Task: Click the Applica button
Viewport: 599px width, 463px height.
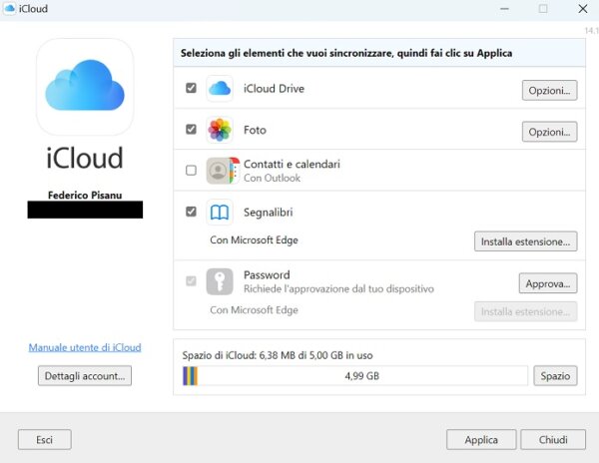Action: pos(481,440)
